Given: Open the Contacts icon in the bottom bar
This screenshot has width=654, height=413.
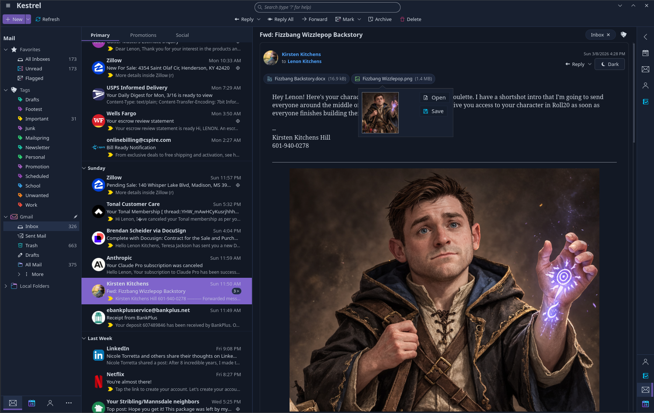Looking at the screenshot, I should coord(50,403).
